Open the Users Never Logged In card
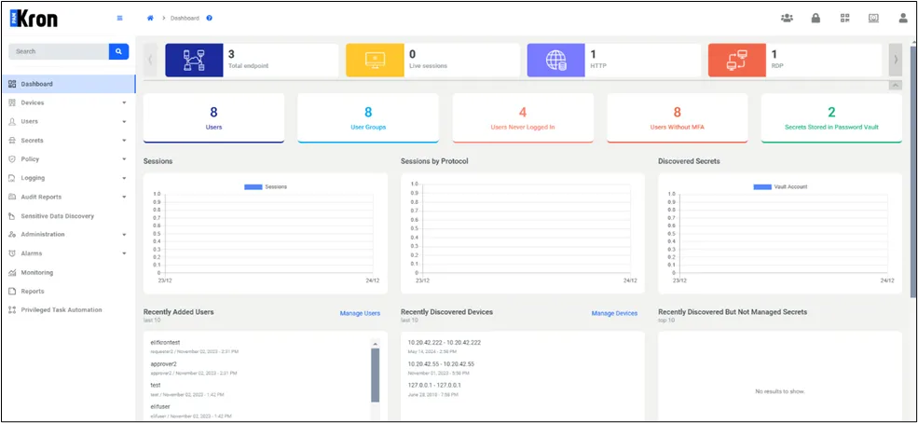 (x=523, y=117)
